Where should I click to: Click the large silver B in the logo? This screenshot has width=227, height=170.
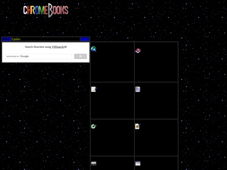click(50, 10)
